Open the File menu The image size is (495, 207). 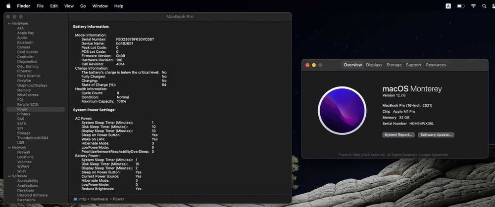40,6
